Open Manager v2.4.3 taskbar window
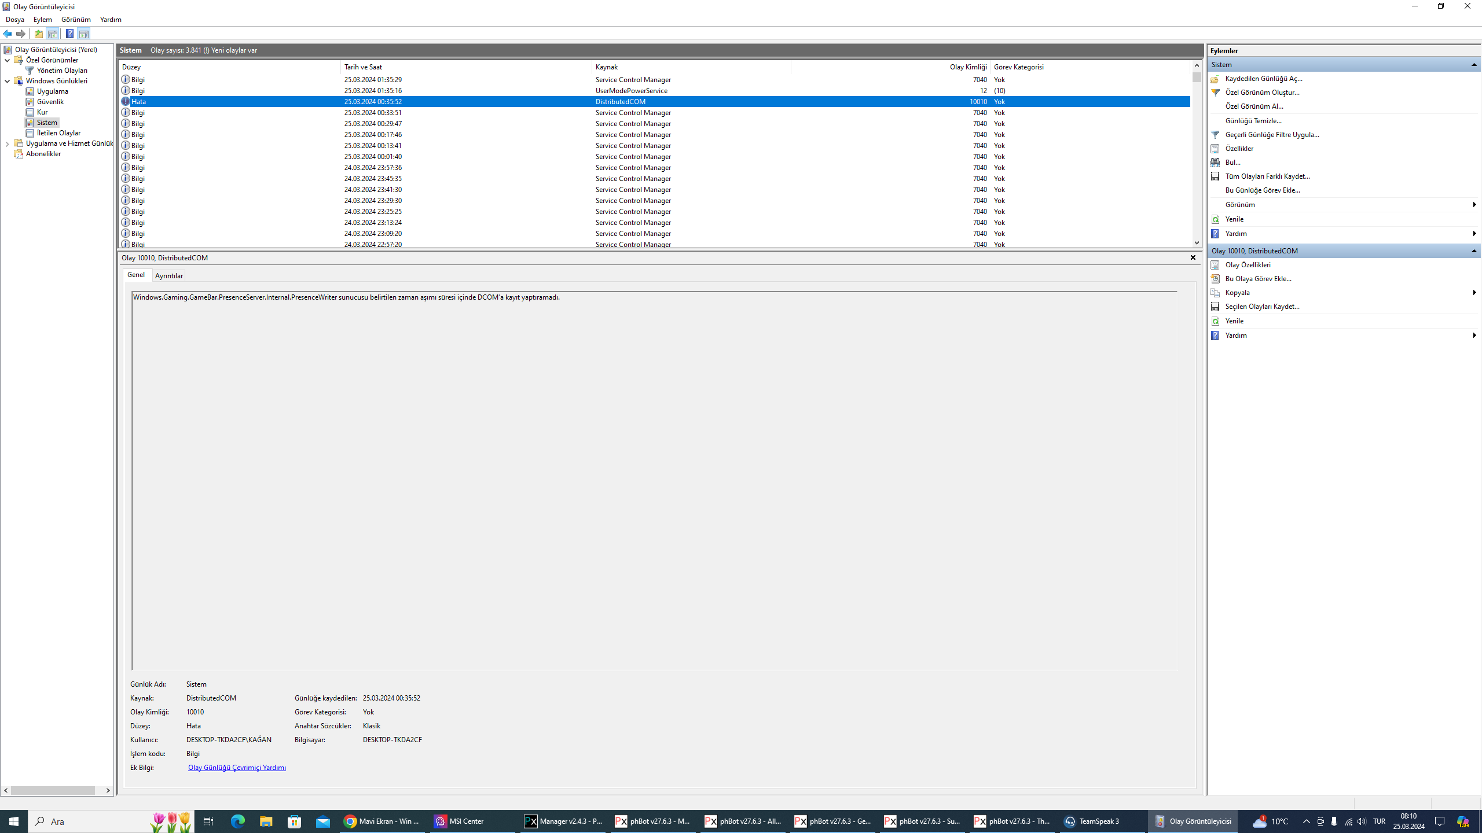The width and height of the screenshot is (1482, 833). pyautogui.click(x=563, y=821)
